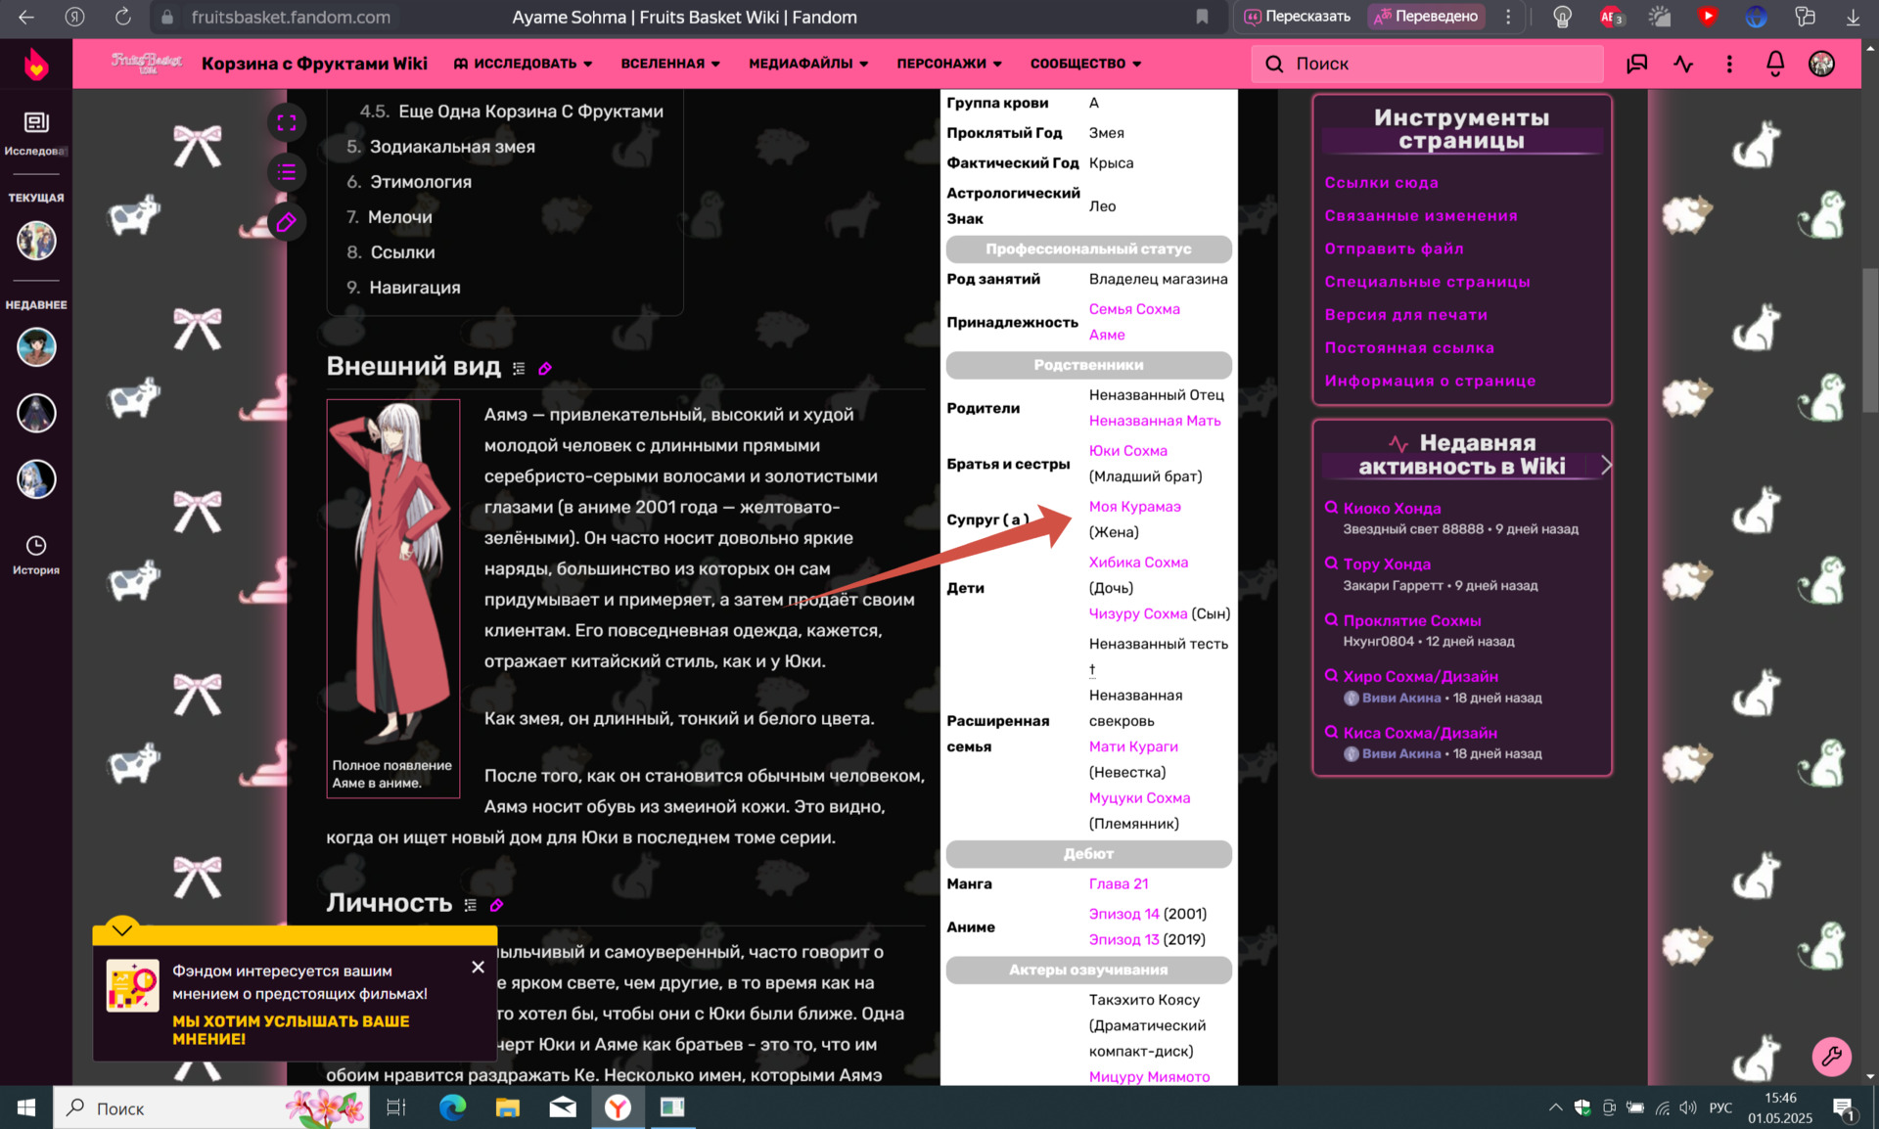Viewport: 1879px width, 1129px height.
Task: Click the Fandom flame logo
Action: click(36, 65)
